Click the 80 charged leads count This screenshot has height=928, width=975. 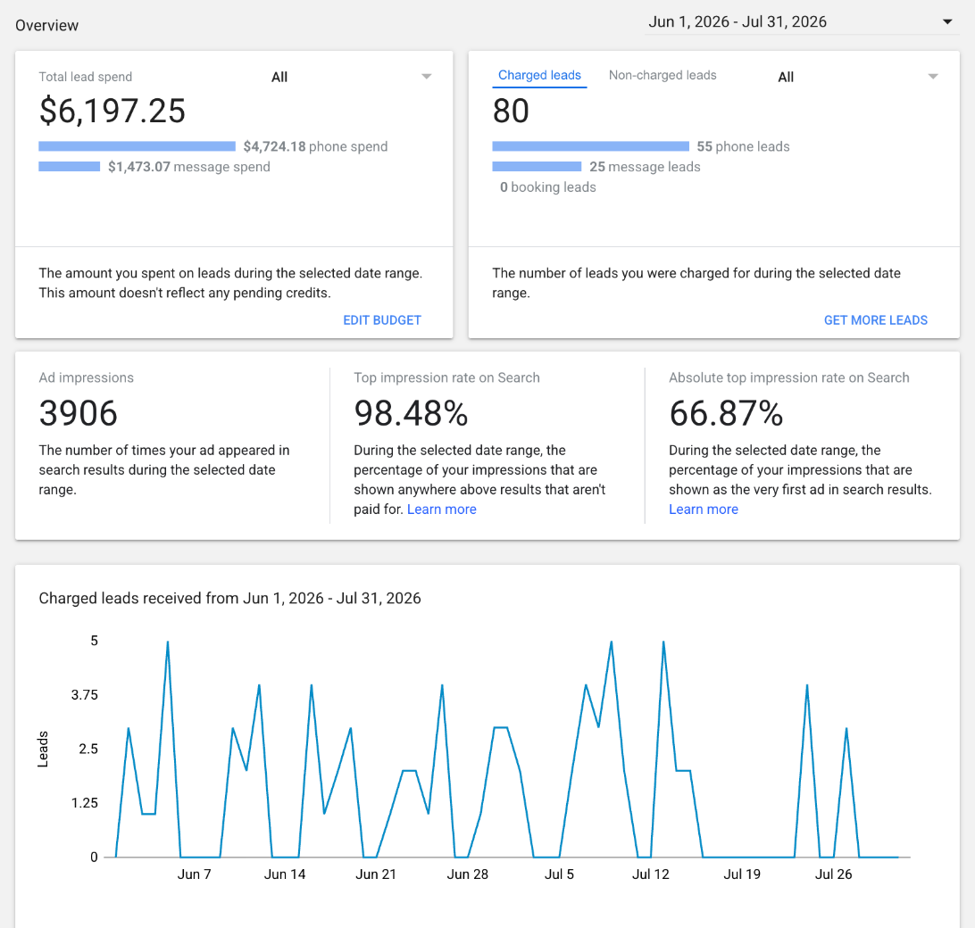point(511,111)
